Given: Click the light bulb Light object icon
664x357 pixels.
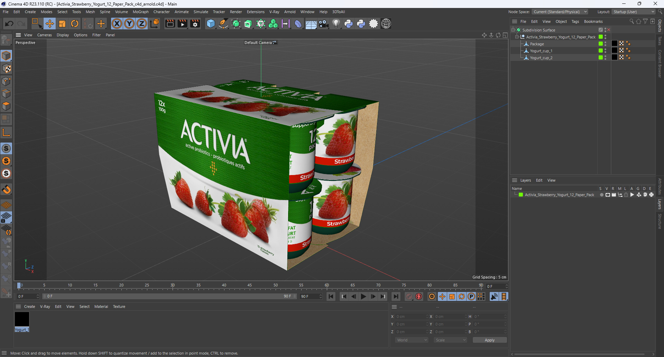Looking at the screenshot, I should pyautogui.click(x=336, y=24).
